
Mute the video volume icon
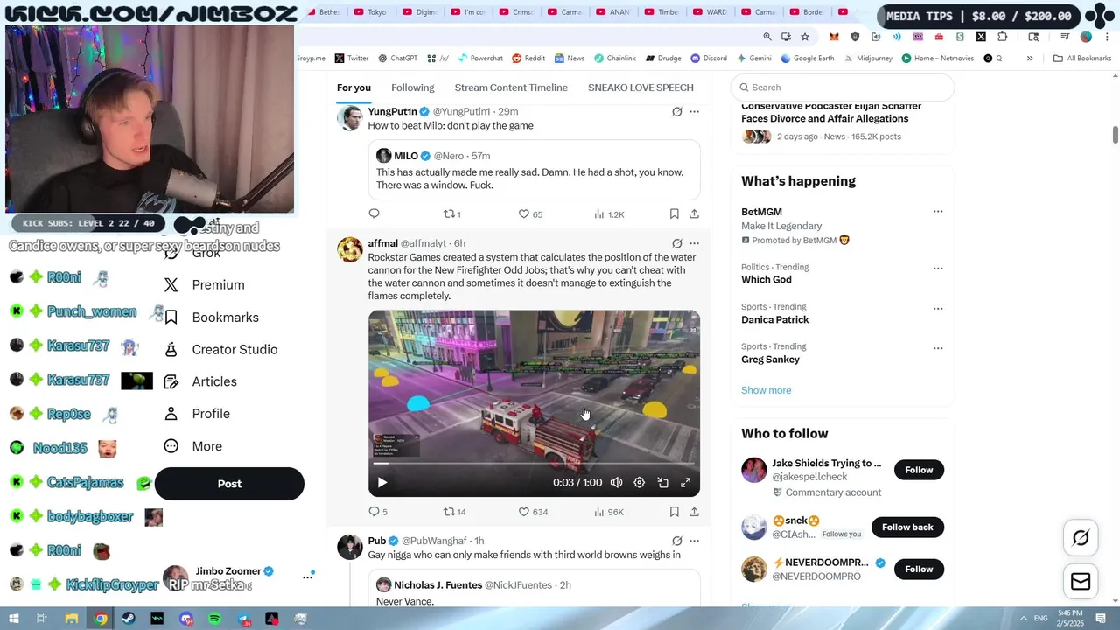[616, 482]
